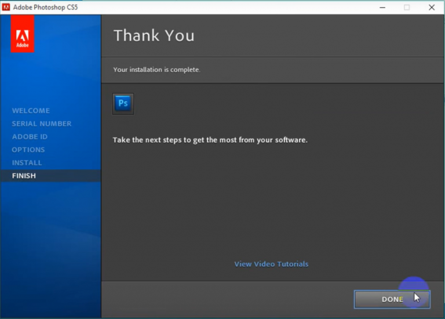Select the SERIAL NUMBER step
The height and width of the screenshot is (319, 445).
coord(42,124)
